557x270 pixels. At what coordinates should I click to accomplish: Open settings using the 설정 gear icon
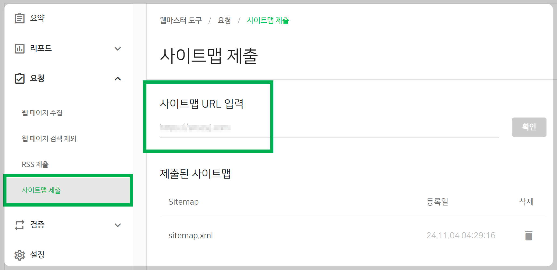(19, 255)
